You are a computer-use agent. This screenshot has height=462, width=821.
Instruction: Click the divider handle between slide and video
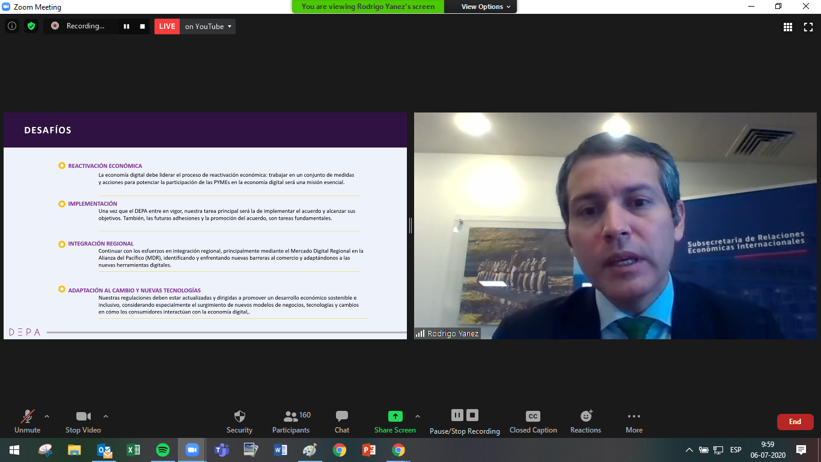[410, 226]
